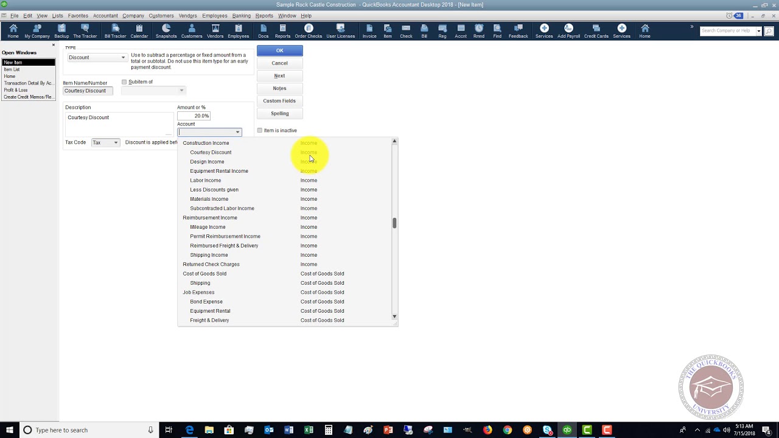The width and height of the screenshot is (779, 438).
Task: Open the search box dropdown arrow
Action: [758, 31]
